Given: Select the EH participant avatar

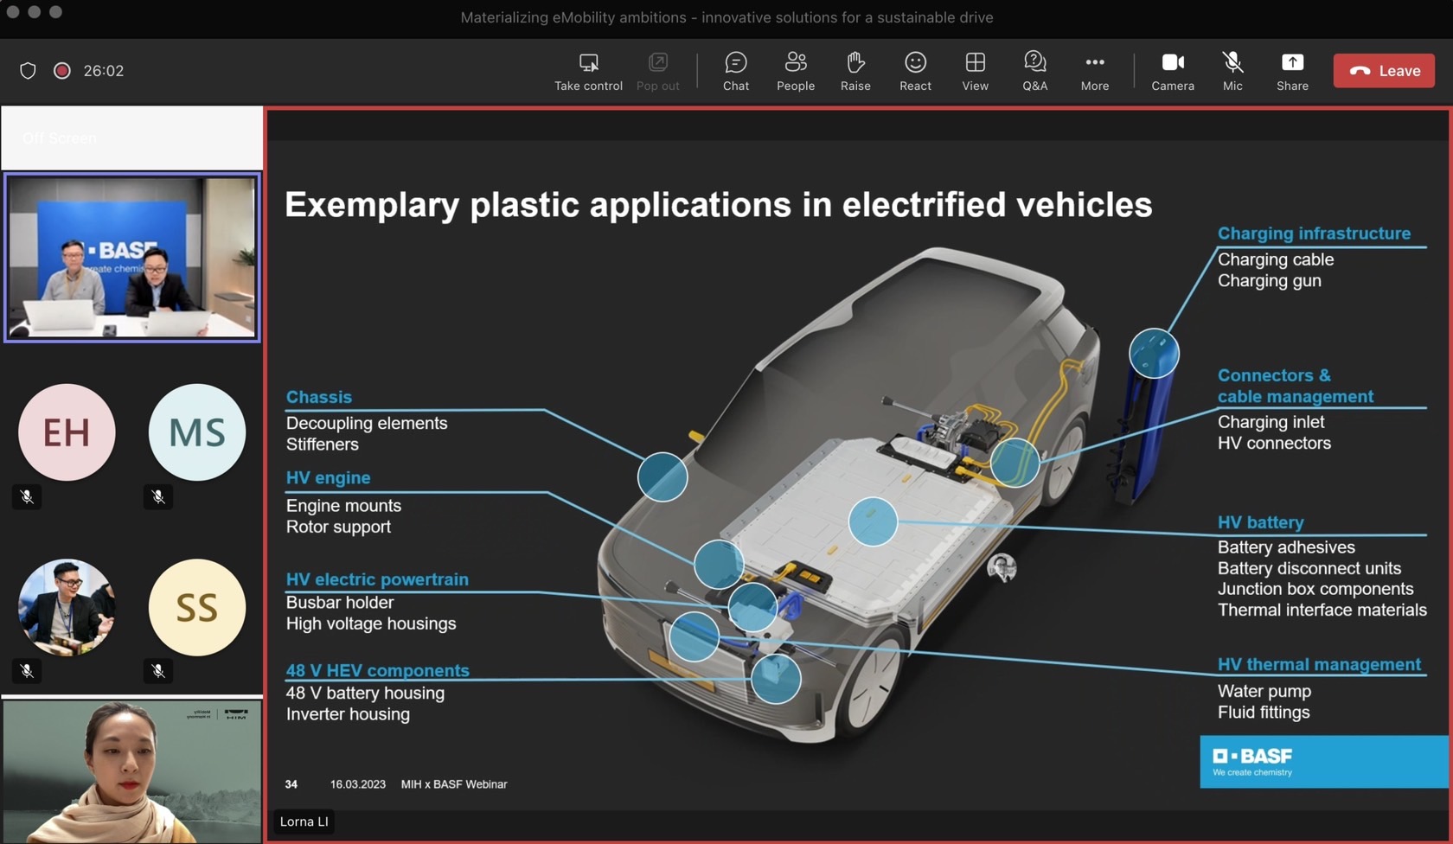Looking at the screenshot, I should (67, 432).
